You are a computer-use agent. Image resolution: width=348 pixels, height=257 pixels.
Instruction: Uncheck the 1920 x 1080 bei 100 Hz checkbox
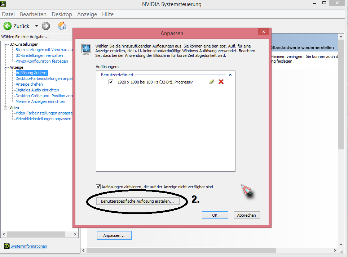111,82
